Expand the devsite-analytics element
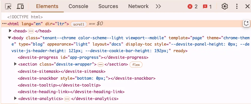The width and height of the screenshot is (251, 104). (15, 99)
